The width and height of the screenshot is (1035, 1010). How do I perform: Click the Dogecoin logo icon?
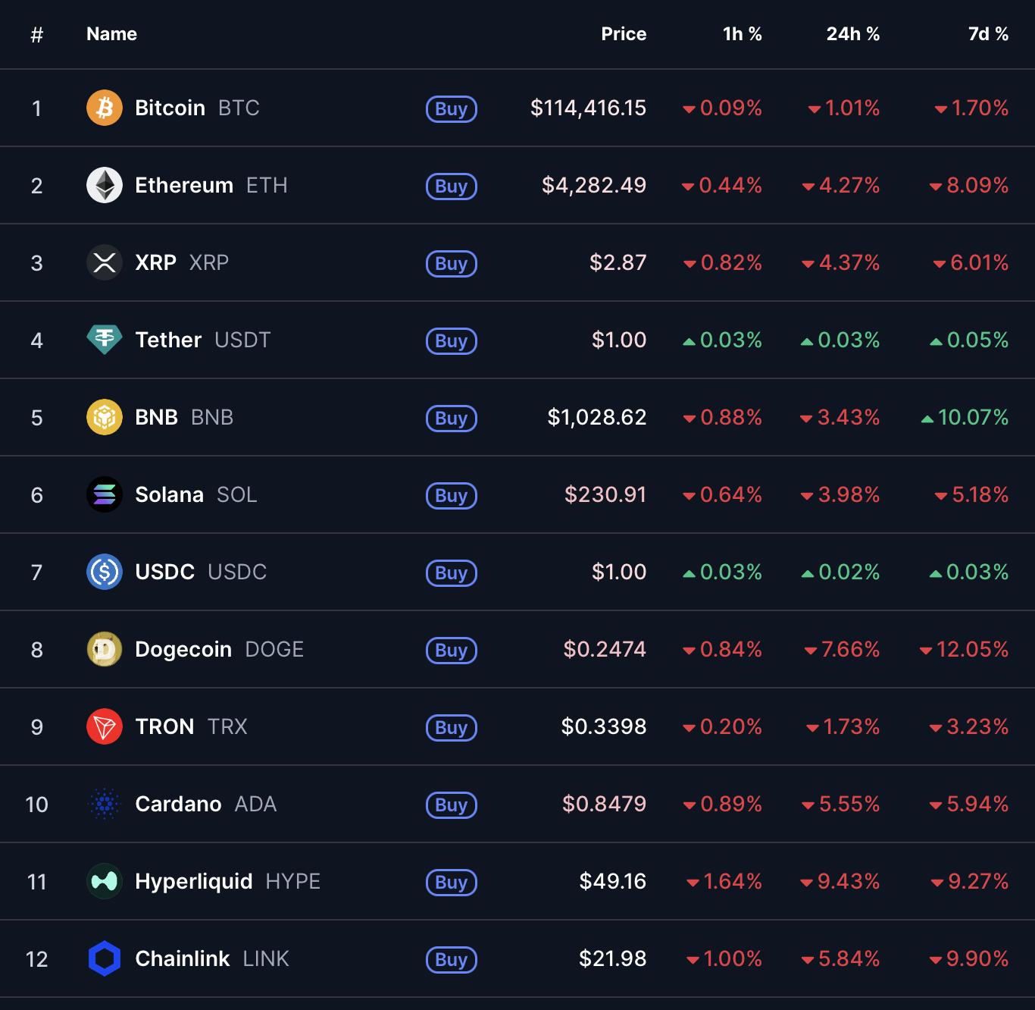(x=105, y=649)
